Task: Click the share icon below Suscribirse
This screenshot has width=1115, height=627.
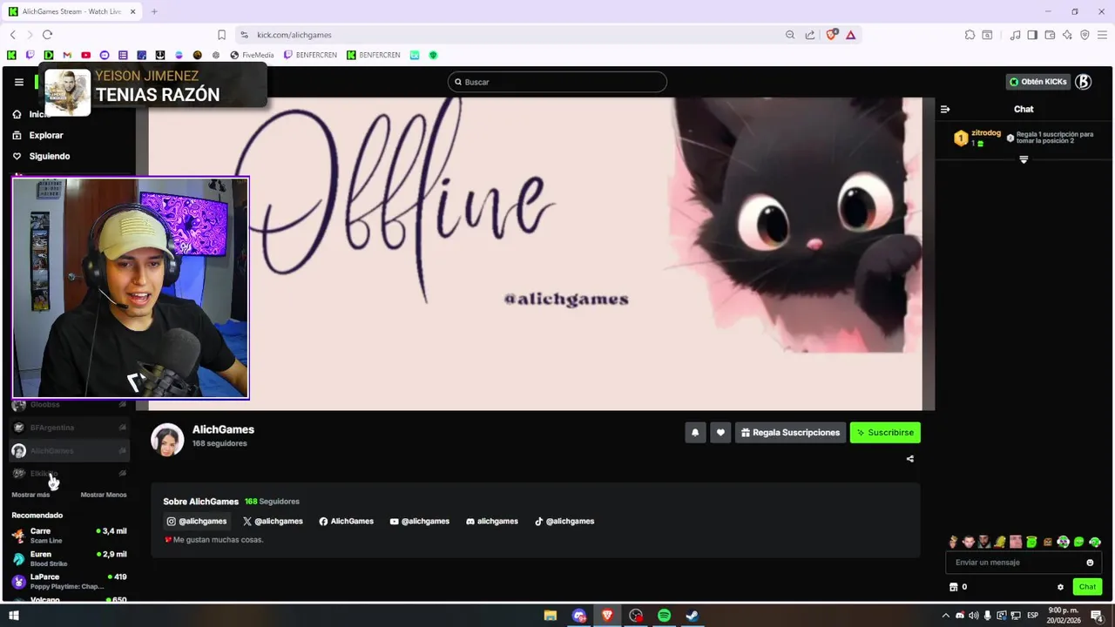Action: [910, 459]
